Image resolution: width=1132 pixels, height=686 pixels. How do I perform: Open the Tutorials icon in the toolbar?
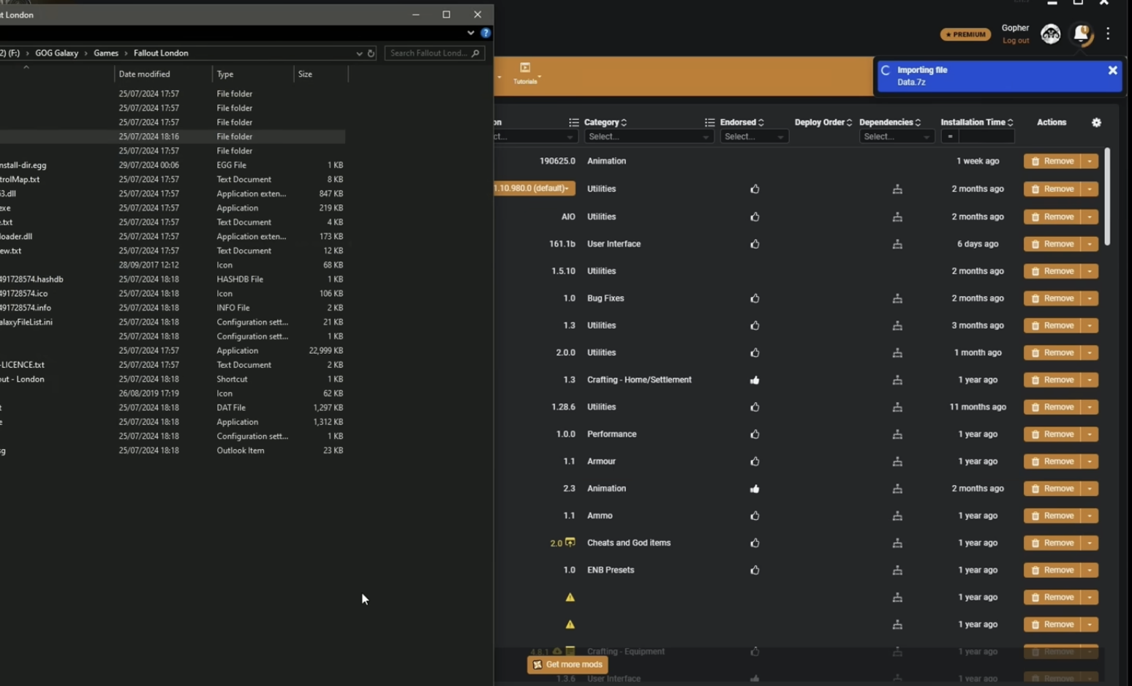tap(525, 72)
